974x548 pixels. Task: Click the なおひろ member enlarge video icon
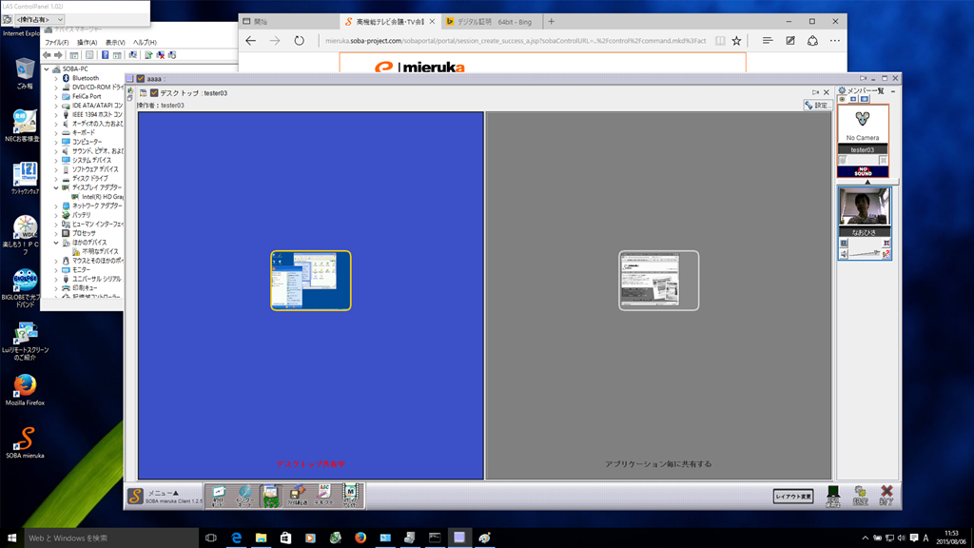point(886,243)
